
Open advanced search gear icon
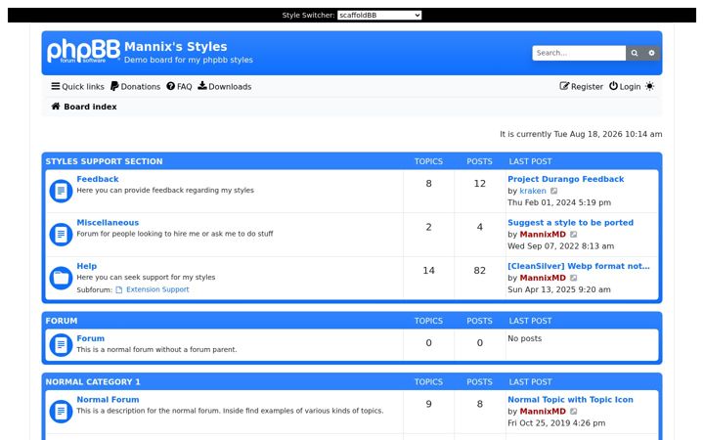click(651, 53)
